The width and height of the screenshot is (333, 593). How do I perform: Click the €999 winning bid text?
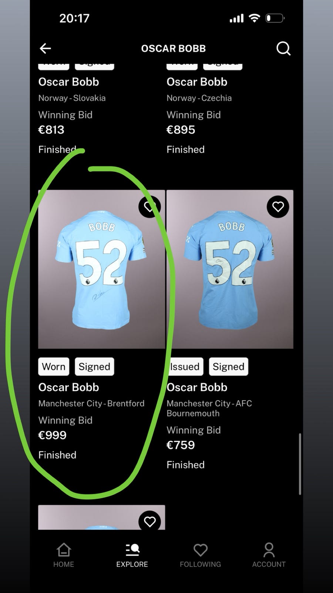click(x=52, y=435)
